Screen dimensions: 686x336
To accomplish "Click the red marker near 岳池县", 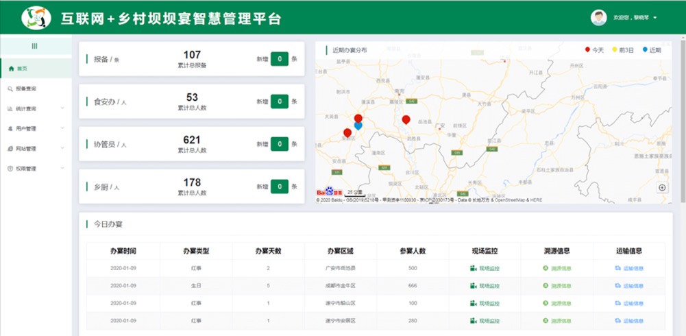I will point(406,120).
